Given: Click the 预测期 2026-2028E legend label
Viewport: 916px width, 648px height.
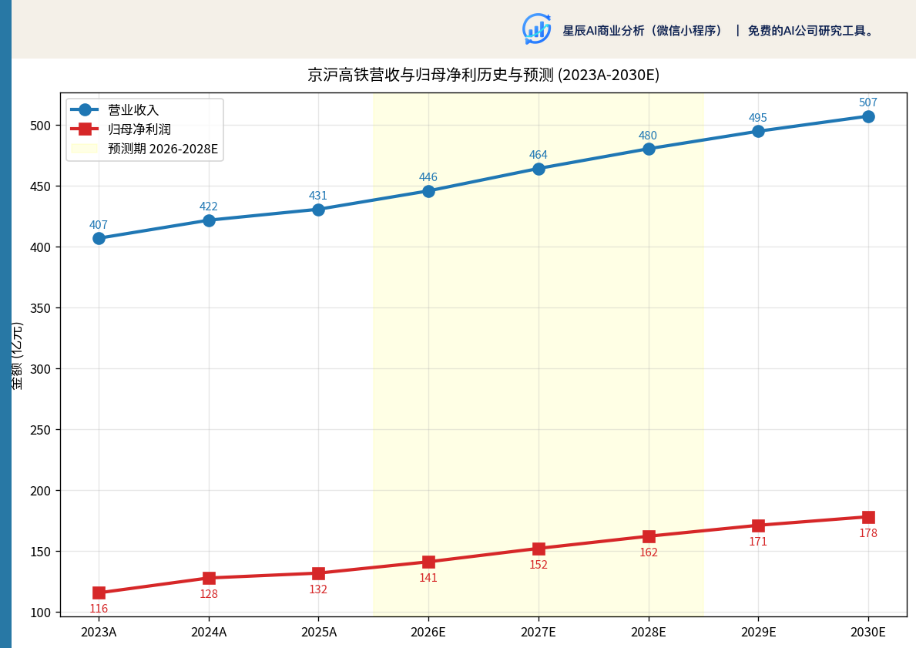Looking at the screenshot, I should [163, 149].
